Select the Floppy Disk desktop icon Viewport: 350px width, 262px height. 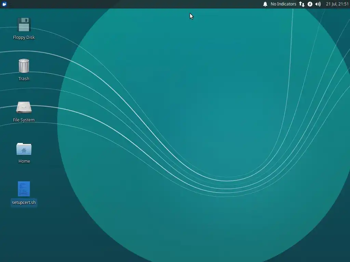(24, 25)
